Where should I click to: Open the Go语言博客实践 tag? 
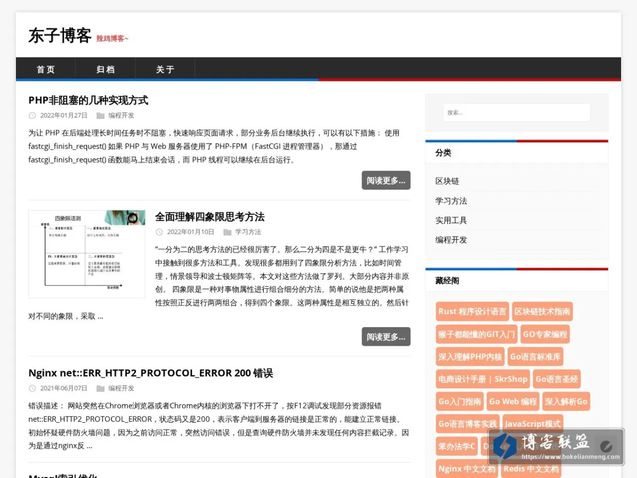[x=468, y=424]
